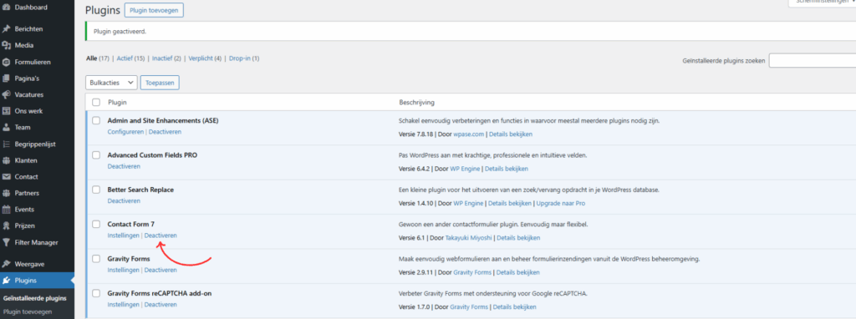Click Upgrade naar Pro link
The width and height of the screenshot is (856, 319).
(561, 204)
